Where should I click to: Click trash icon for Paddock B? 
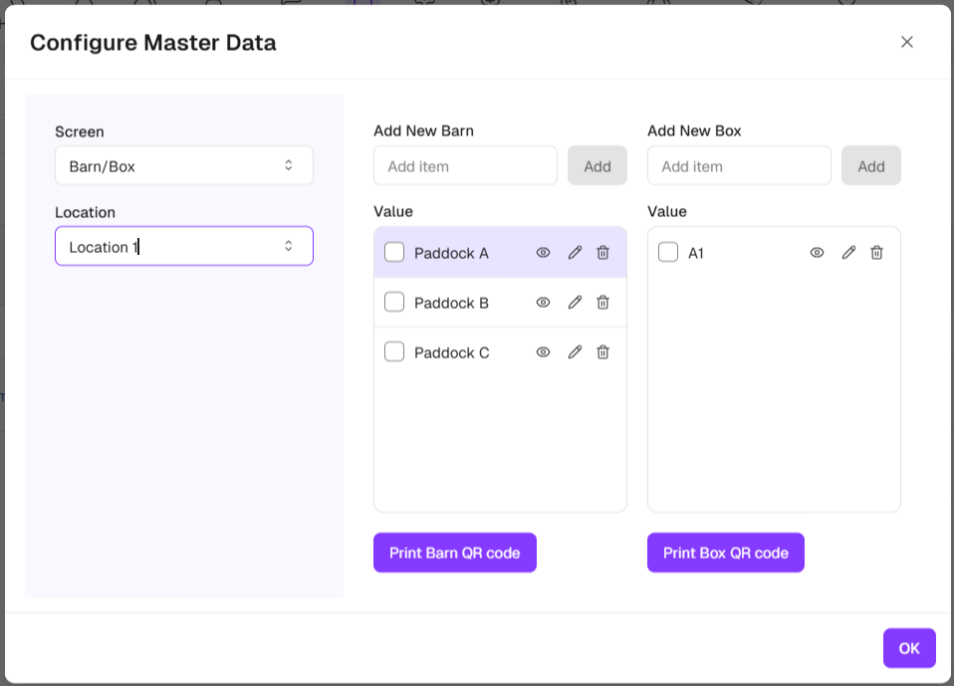point(602,303)
